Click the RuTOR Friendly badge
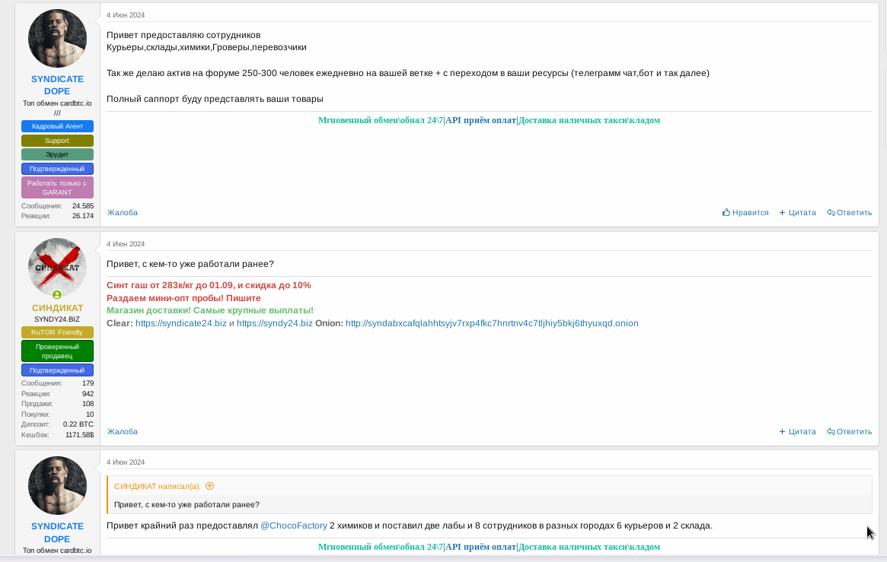 point(57,332)
